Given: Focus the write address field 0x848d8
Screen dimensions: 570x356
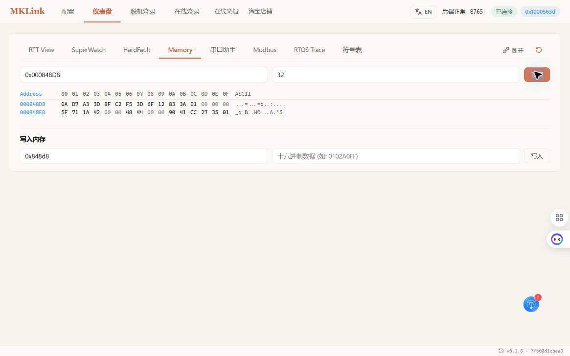Looking at the screenshot, I should pyautogui.click(x=143, y=156).
